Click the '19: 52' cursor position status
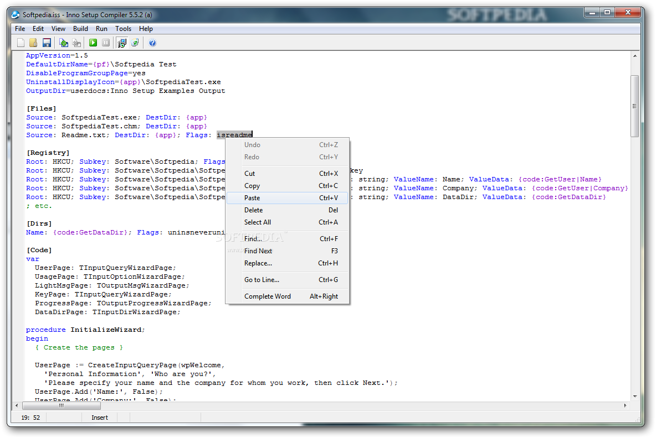The image size is (656, 438). 30,418
